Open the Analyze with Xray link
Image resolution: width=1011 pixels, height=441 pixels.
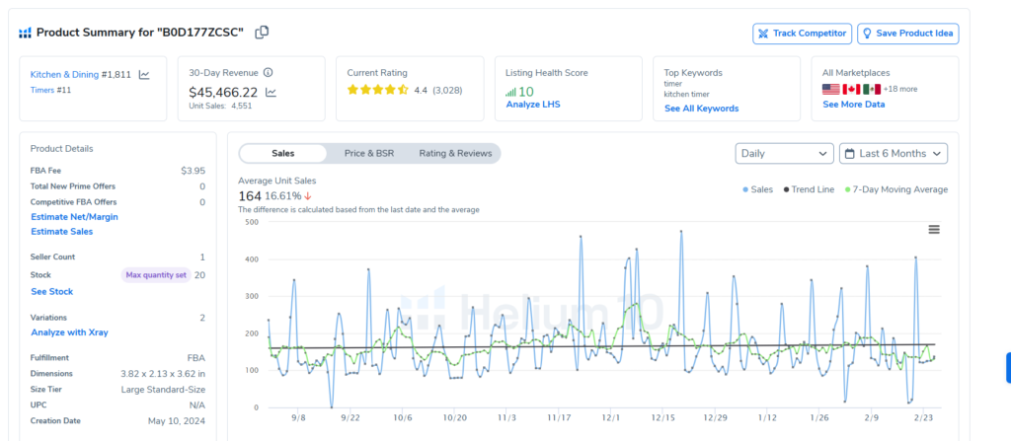click(x=69, y=332)
